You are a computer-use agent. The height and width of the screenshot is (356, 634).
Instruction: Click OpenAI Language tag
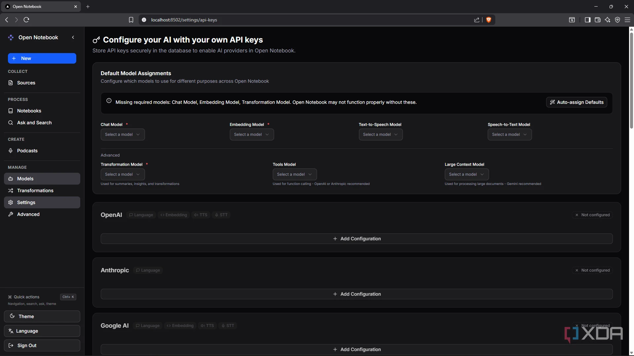click(x=141, y=215)
